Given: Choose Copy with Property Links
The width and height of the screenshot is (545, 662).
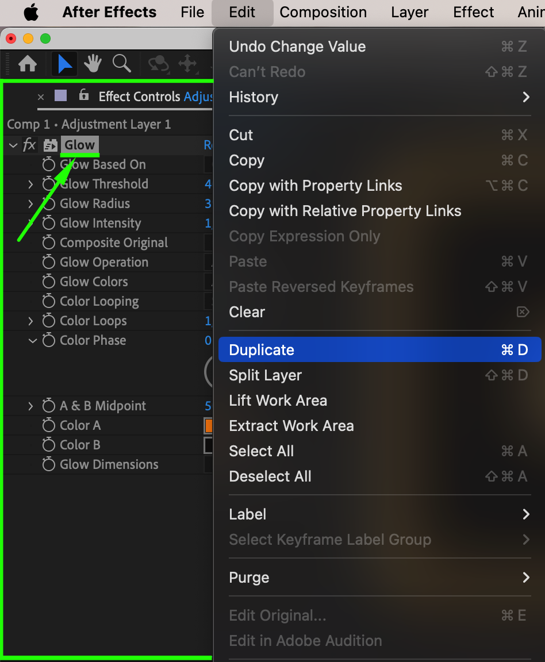Looking at the screenshot, I should (x=379, y=186).
